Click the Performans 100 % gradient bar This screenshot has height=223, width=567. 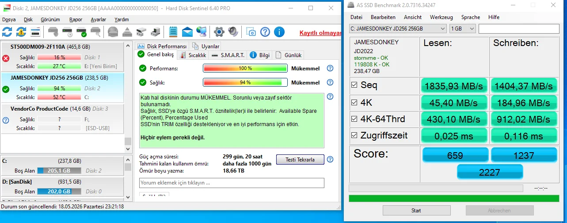pyautogui.click(x=245, y=68)
